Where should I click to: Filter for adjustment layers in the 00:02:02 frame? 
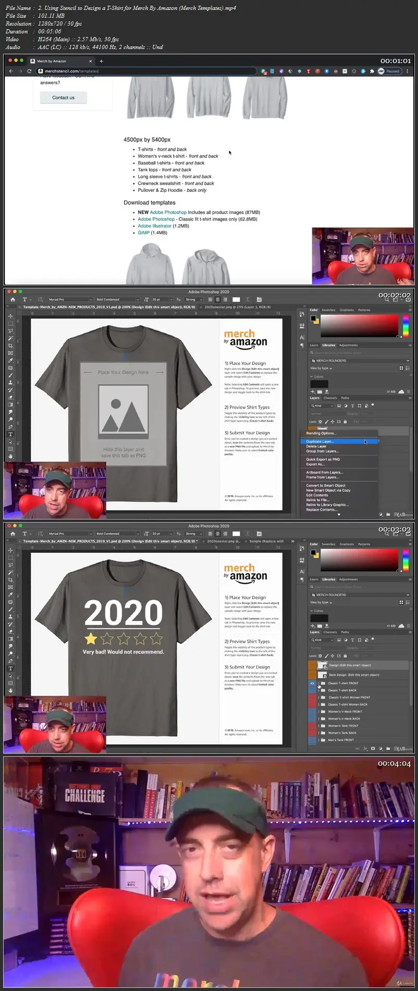(346, 405)
